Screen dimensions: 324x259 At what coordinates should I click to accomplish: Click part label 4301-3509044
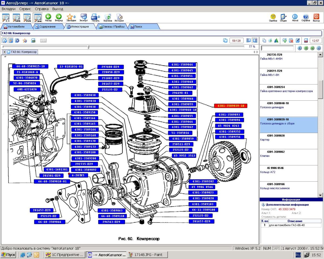[x=182, y=65]
